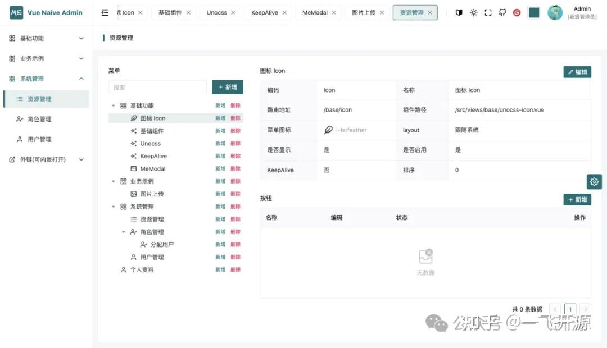Close the active 资源管理 tab
The width and height of the screenshot is (607, 348).
[430, 13]
